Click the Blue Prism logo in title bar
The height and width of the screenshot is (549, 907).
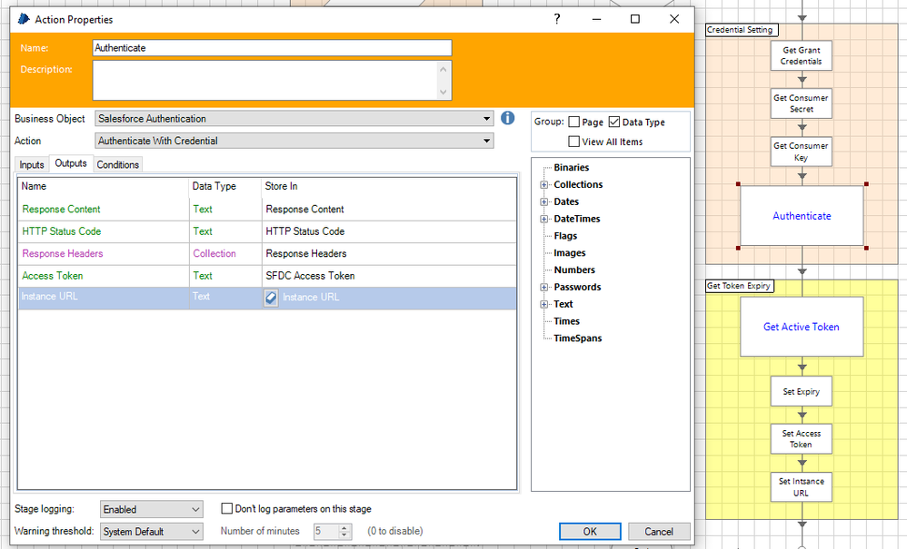[24, 19]
